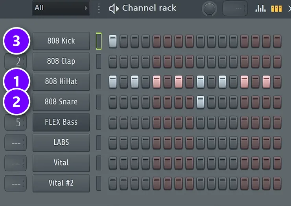Open the FLEX Bass channel

(61, 122)
